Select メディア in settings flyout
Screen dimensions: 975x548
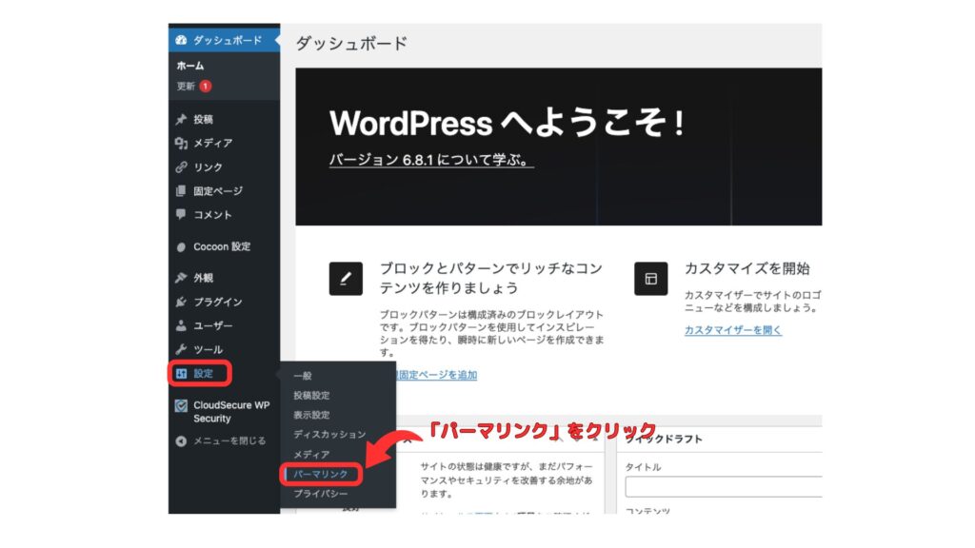click(311, 454)
